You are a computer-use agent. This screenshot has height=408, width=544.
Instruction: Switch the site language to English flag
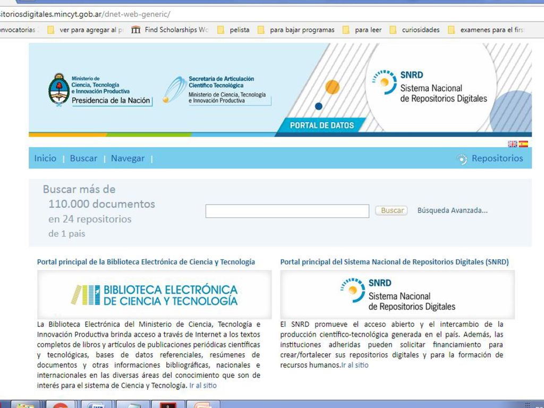pyautogui.click(x=513, y=143)
